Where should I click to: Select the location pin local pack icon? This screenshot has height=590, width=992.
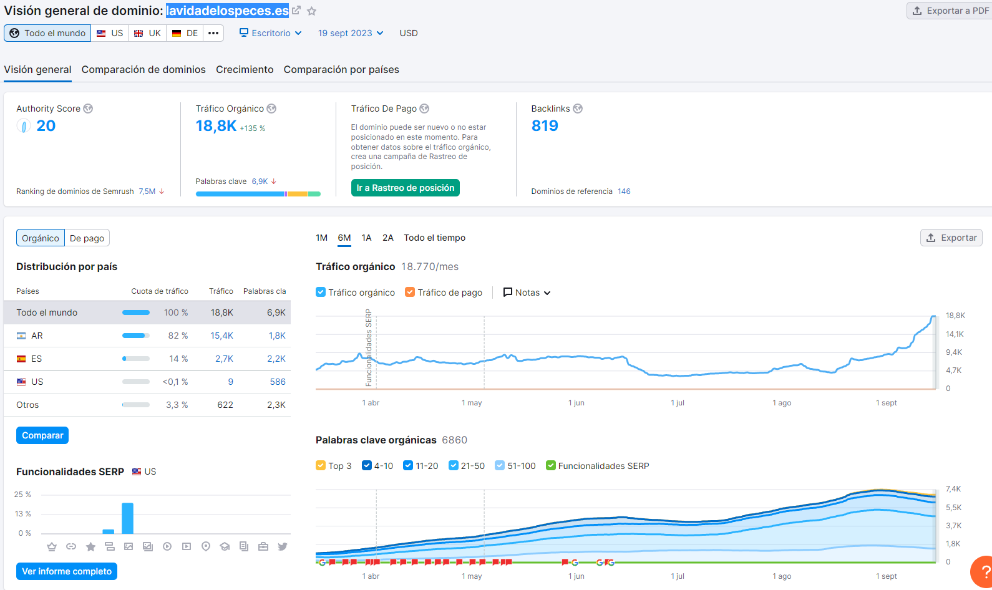(206, 546)
